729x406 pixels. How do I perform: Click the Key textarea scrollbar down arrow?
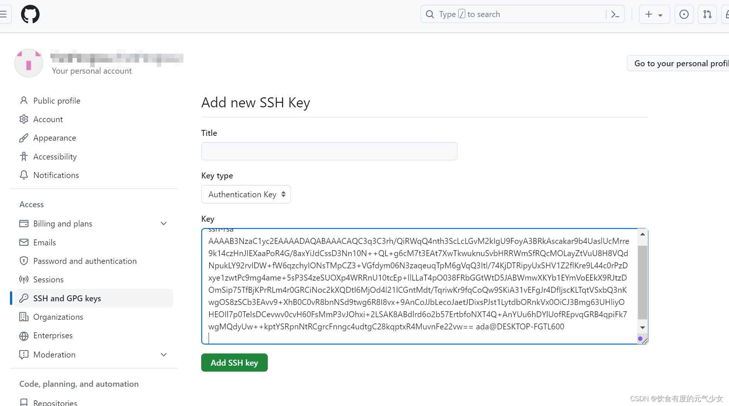[x=642, y=328]
